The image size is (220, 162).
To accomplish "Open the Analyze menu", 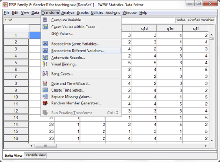I will pyautogui.click(x=68, y=13).
